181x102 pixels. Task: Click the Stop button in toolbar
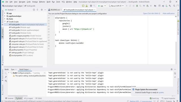[x=151, y=6]
